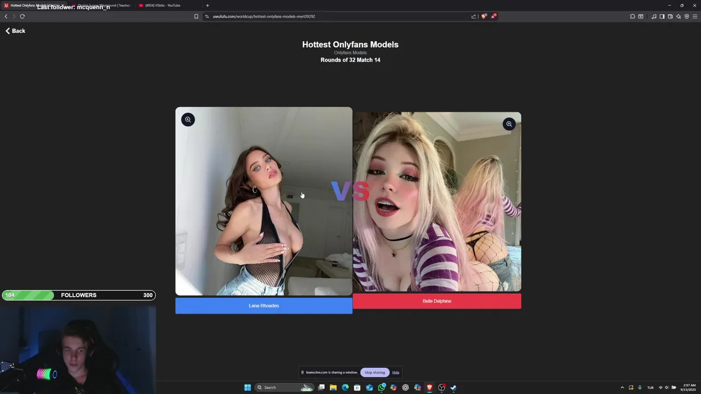Open WhatsApp from the taskbar
This screenshot has width=701, height=394.
click(382, 387)
